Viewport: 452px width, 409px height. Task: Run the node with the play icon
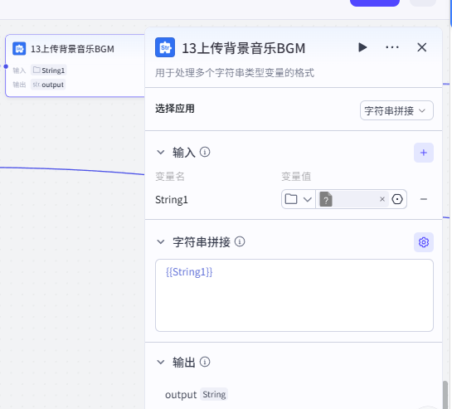tap(362, 47)
